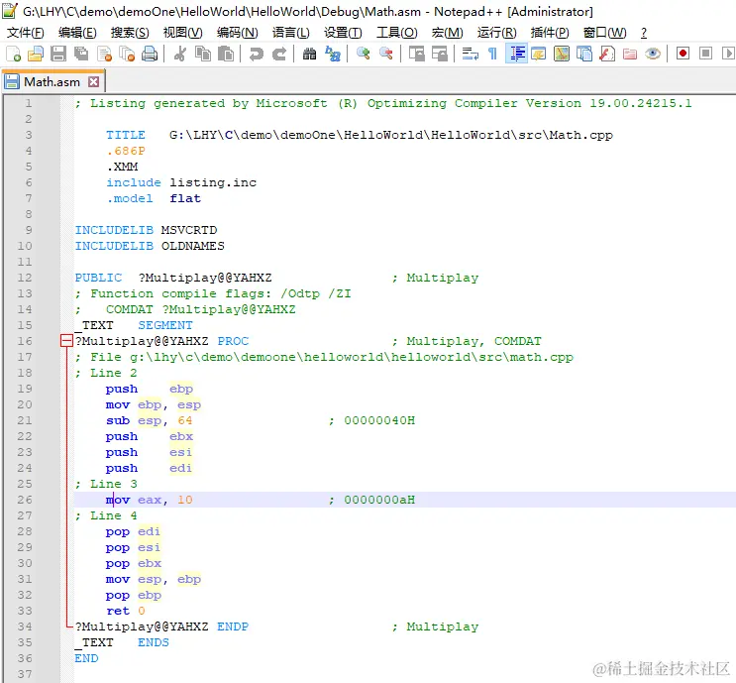Toggle synchronized vertical scrolling
The height and width of the screenshot is (683, 736).
pos(416,54)
